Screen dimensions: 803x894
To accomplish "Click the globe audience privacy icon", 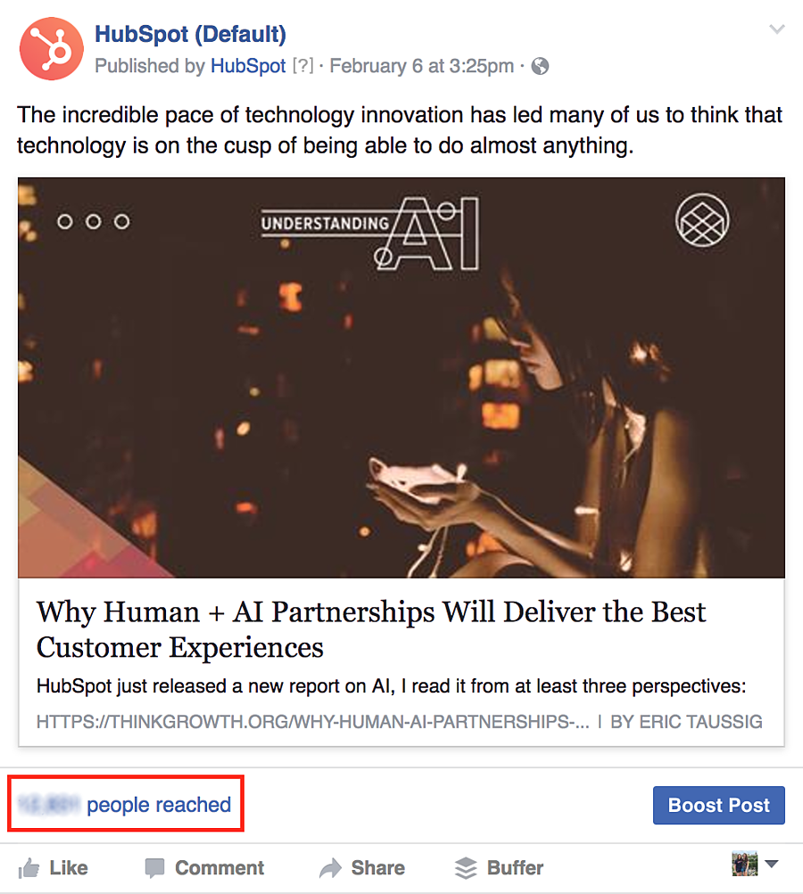I will click(x=540, y=66).
